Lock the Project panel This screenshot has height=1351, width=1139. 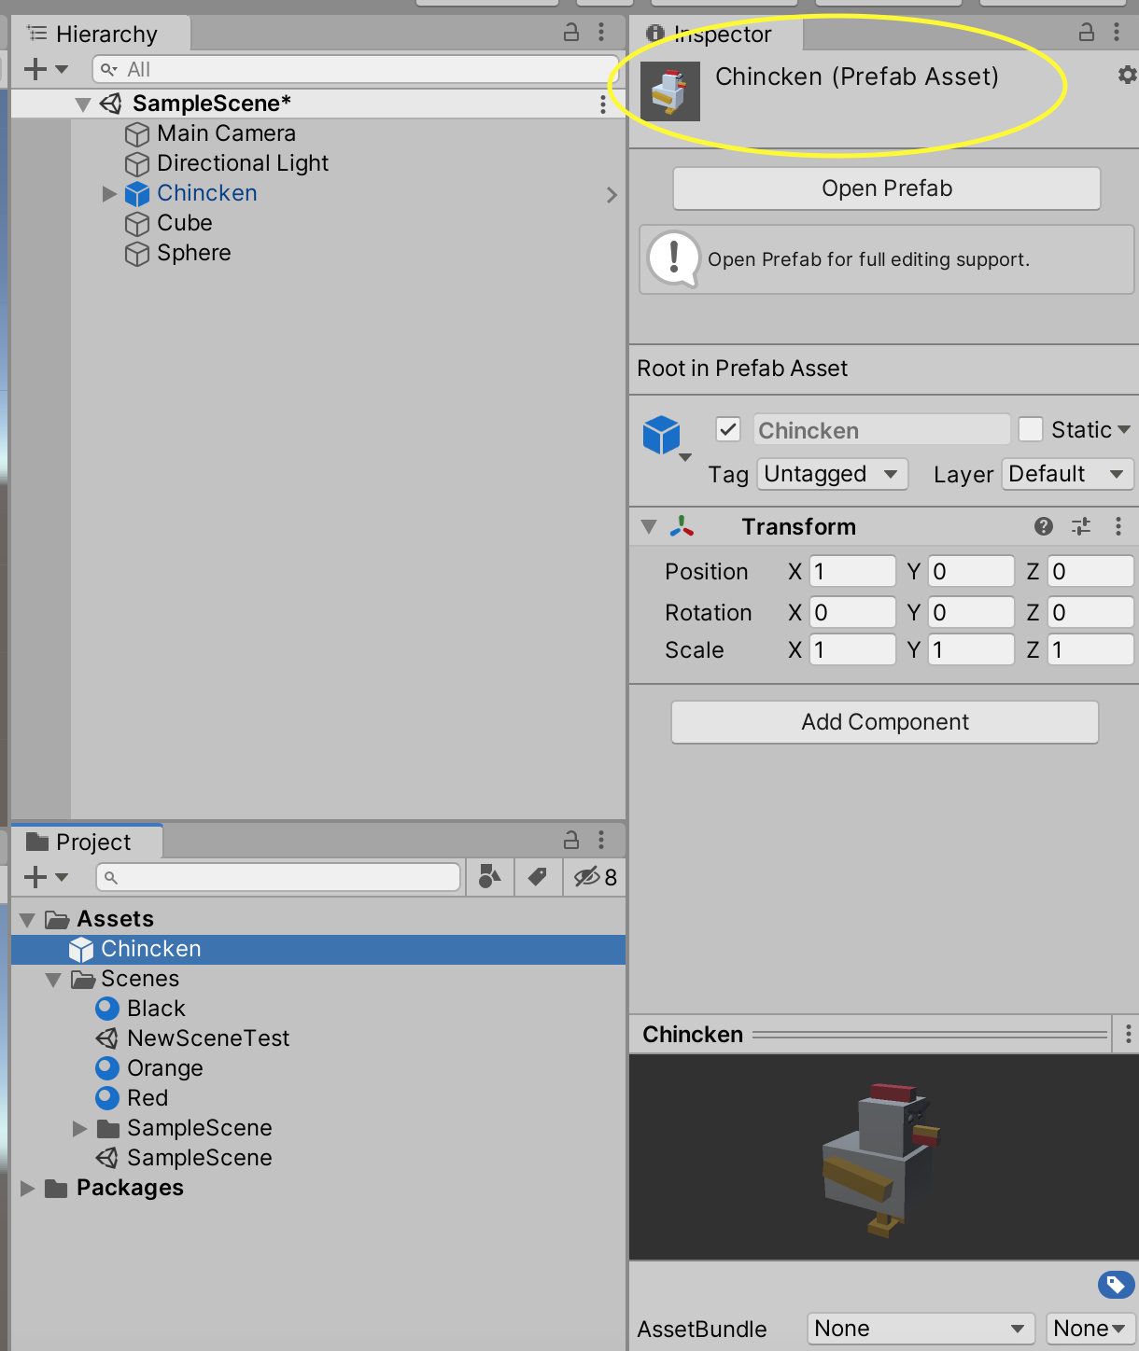[x=571, y=840]
